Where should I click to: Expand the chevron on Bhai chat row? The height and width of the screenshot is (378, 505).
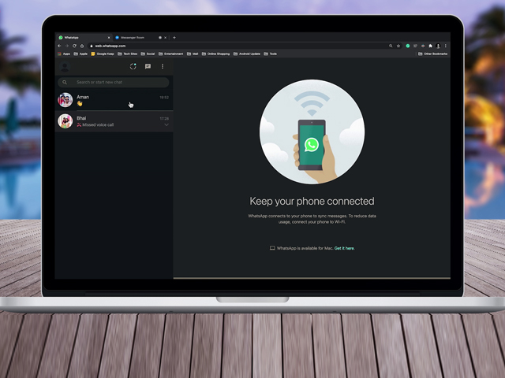(166, 124)
